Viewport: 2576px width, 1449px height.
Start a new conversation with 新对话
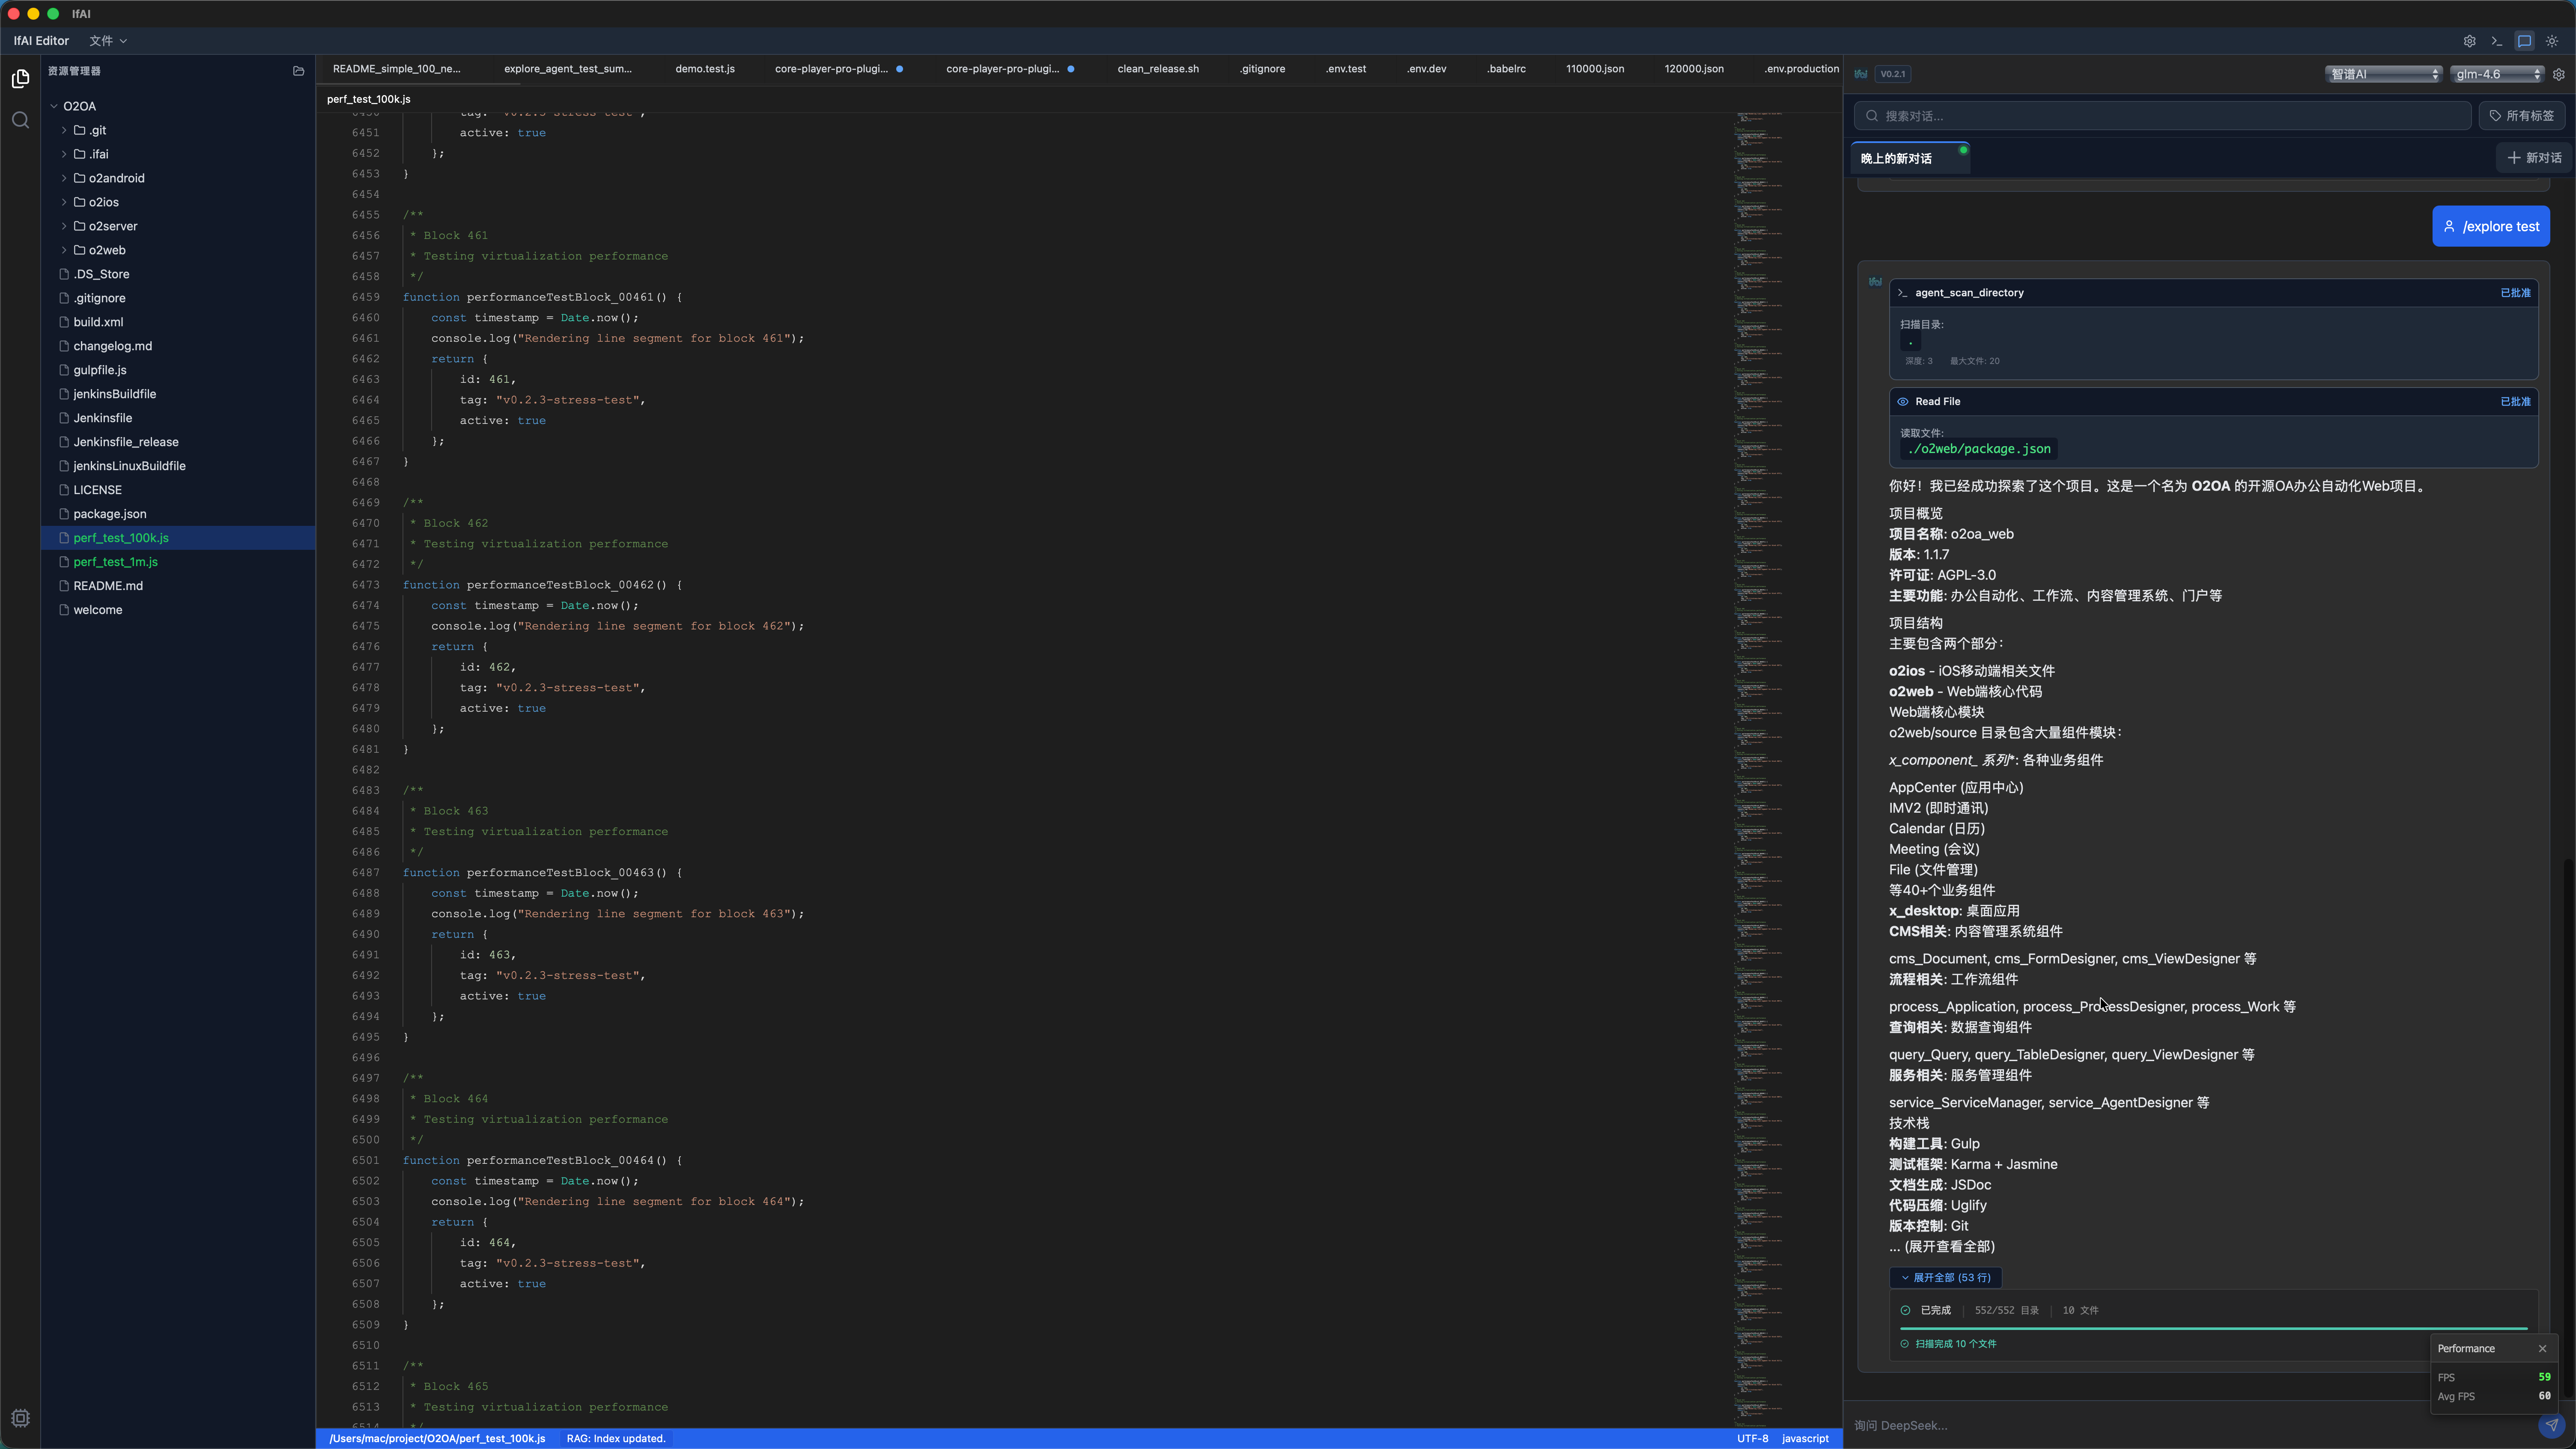coord(2534,158)
